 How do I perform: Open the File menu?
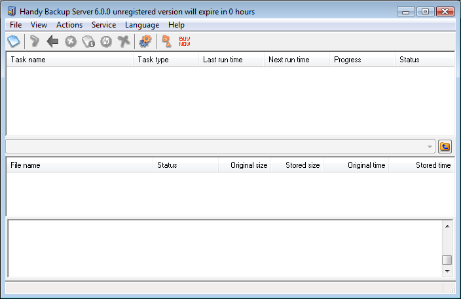point(16,25)
